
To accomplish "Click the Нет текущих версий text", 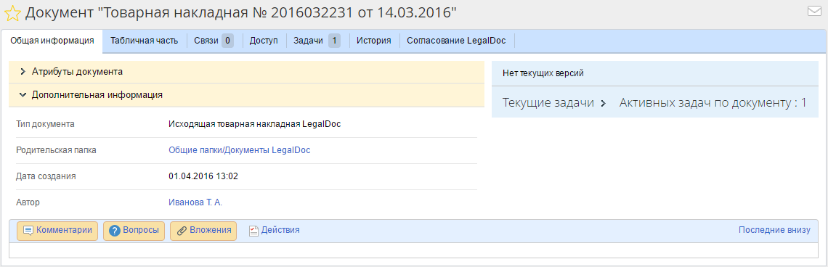I will point(543,73).
